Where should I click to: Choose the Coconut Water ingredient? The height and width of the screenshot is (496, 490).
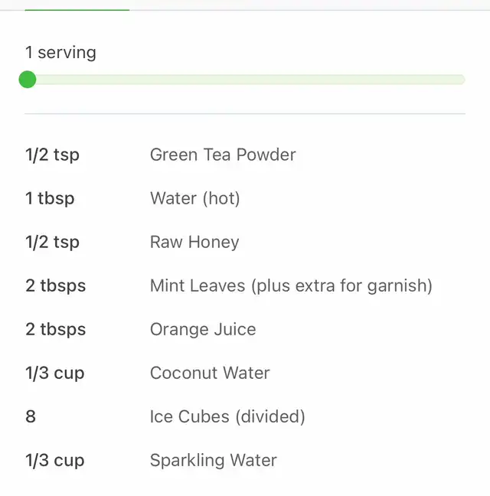pos(210,373)
